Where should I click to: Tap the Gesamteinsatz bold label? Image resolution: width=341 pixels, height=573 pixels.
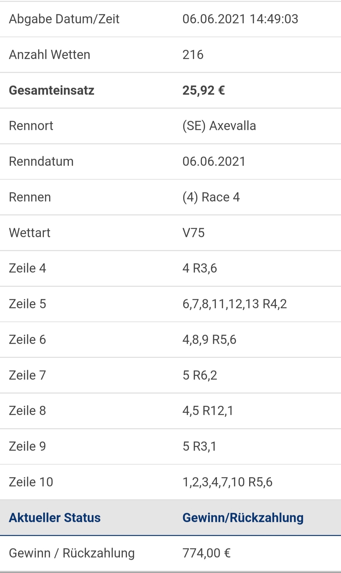[x=51, y=90]
